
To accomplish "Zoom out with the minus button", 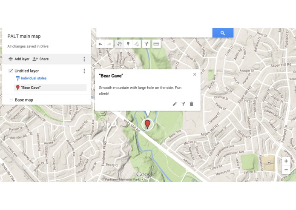I will point(286,170).
